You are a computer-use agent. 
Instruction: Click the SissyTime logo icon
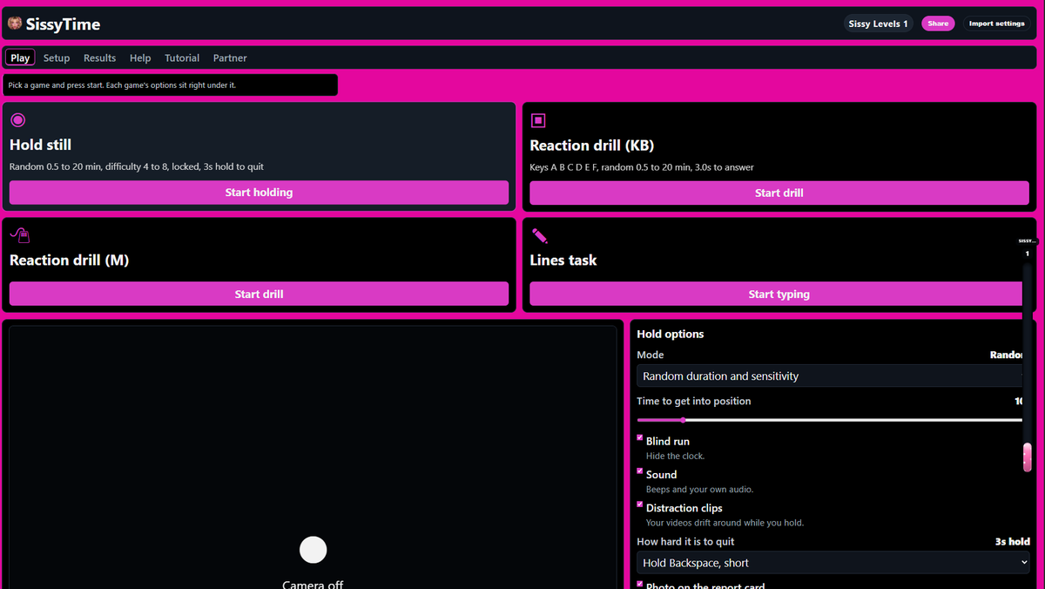pos(15,24)
